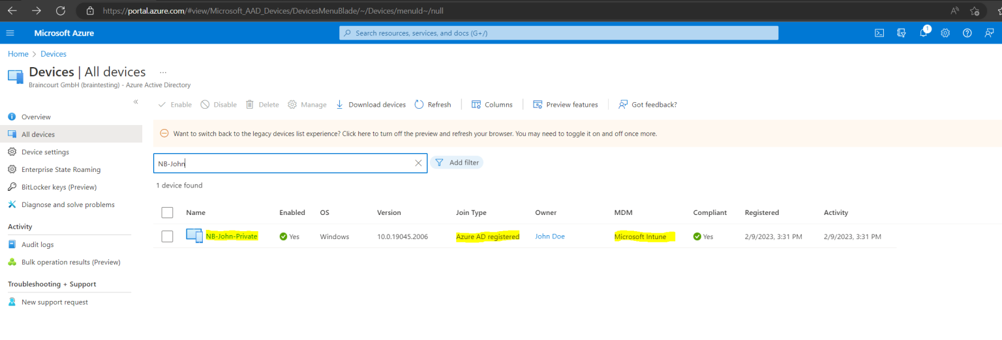The image size is (1002, 340).
Task: Click Add filter button
Action: (x=457, y=163)
